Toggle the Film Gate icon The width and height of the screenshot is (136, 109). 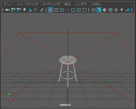point(56,10)
